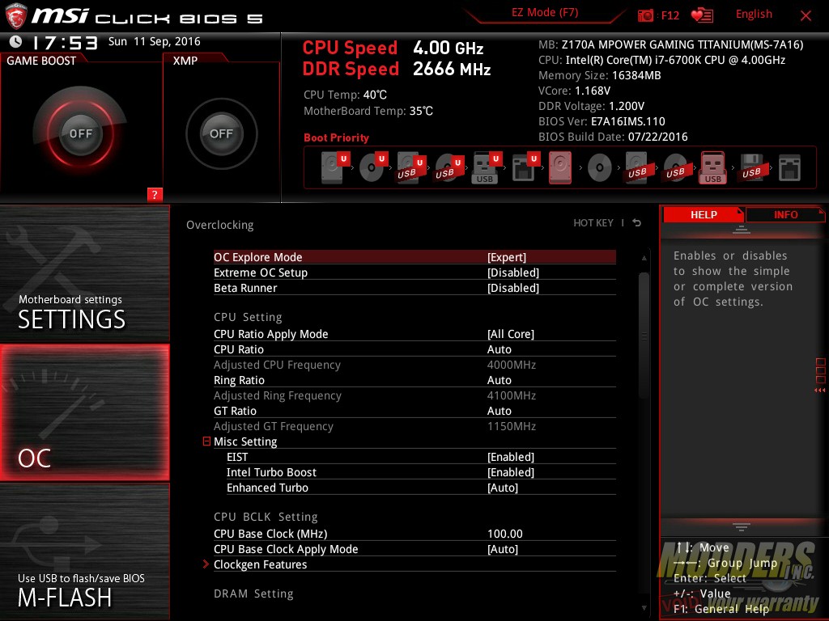Click the clock icon beside the time
The height and width of the screenshot is (621, 829).
(16, 41)
